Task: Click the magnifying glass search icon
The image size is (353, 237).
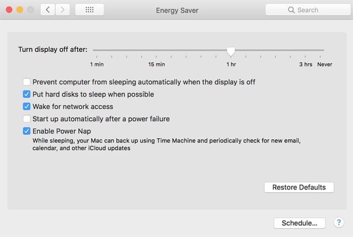Action: point(291,10)
